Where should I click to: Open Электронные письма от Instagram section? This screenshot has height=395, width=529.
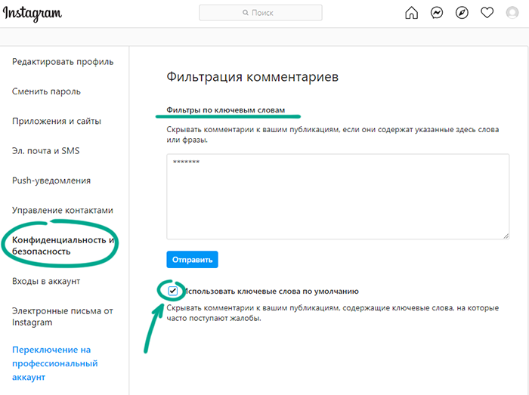[63, 316]
